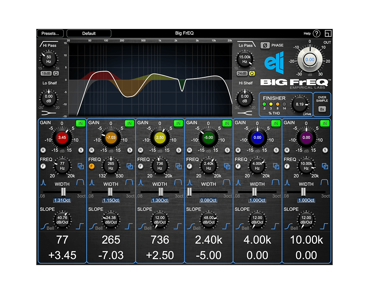Click the link squares icon on the 77 Hz band
369x294 pixels.
coord(81,166)
